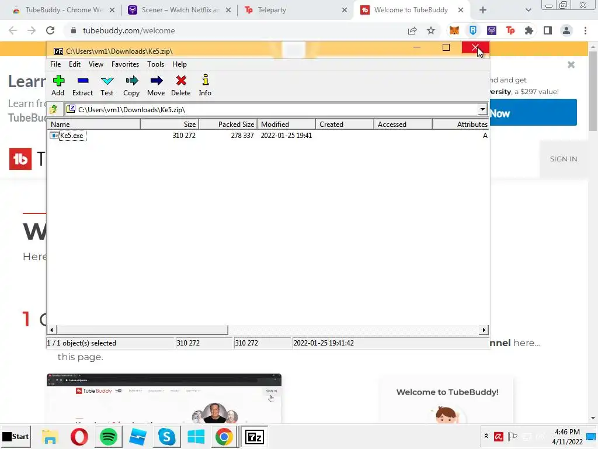
Task: Dismiss the TubeBuddy promo banner
Action: pos(571,64)
